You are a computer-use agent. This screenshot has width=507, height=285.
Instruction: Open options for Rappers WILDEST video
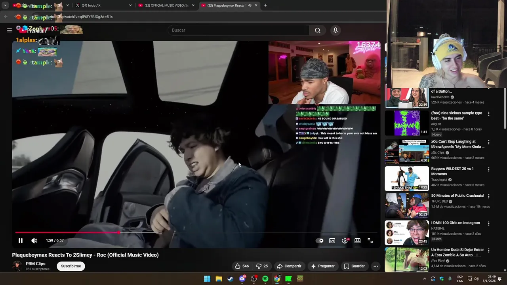pos(488,169)
